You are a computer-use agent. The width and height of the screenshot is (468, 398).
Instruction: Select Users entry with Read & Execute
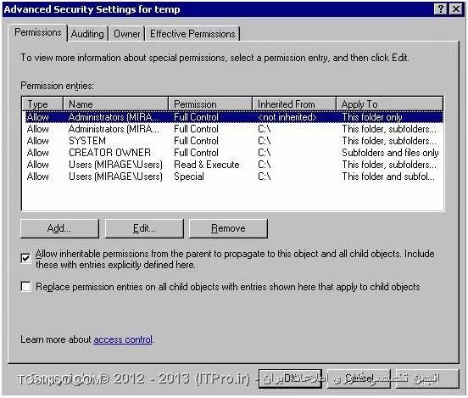[233, 165]
